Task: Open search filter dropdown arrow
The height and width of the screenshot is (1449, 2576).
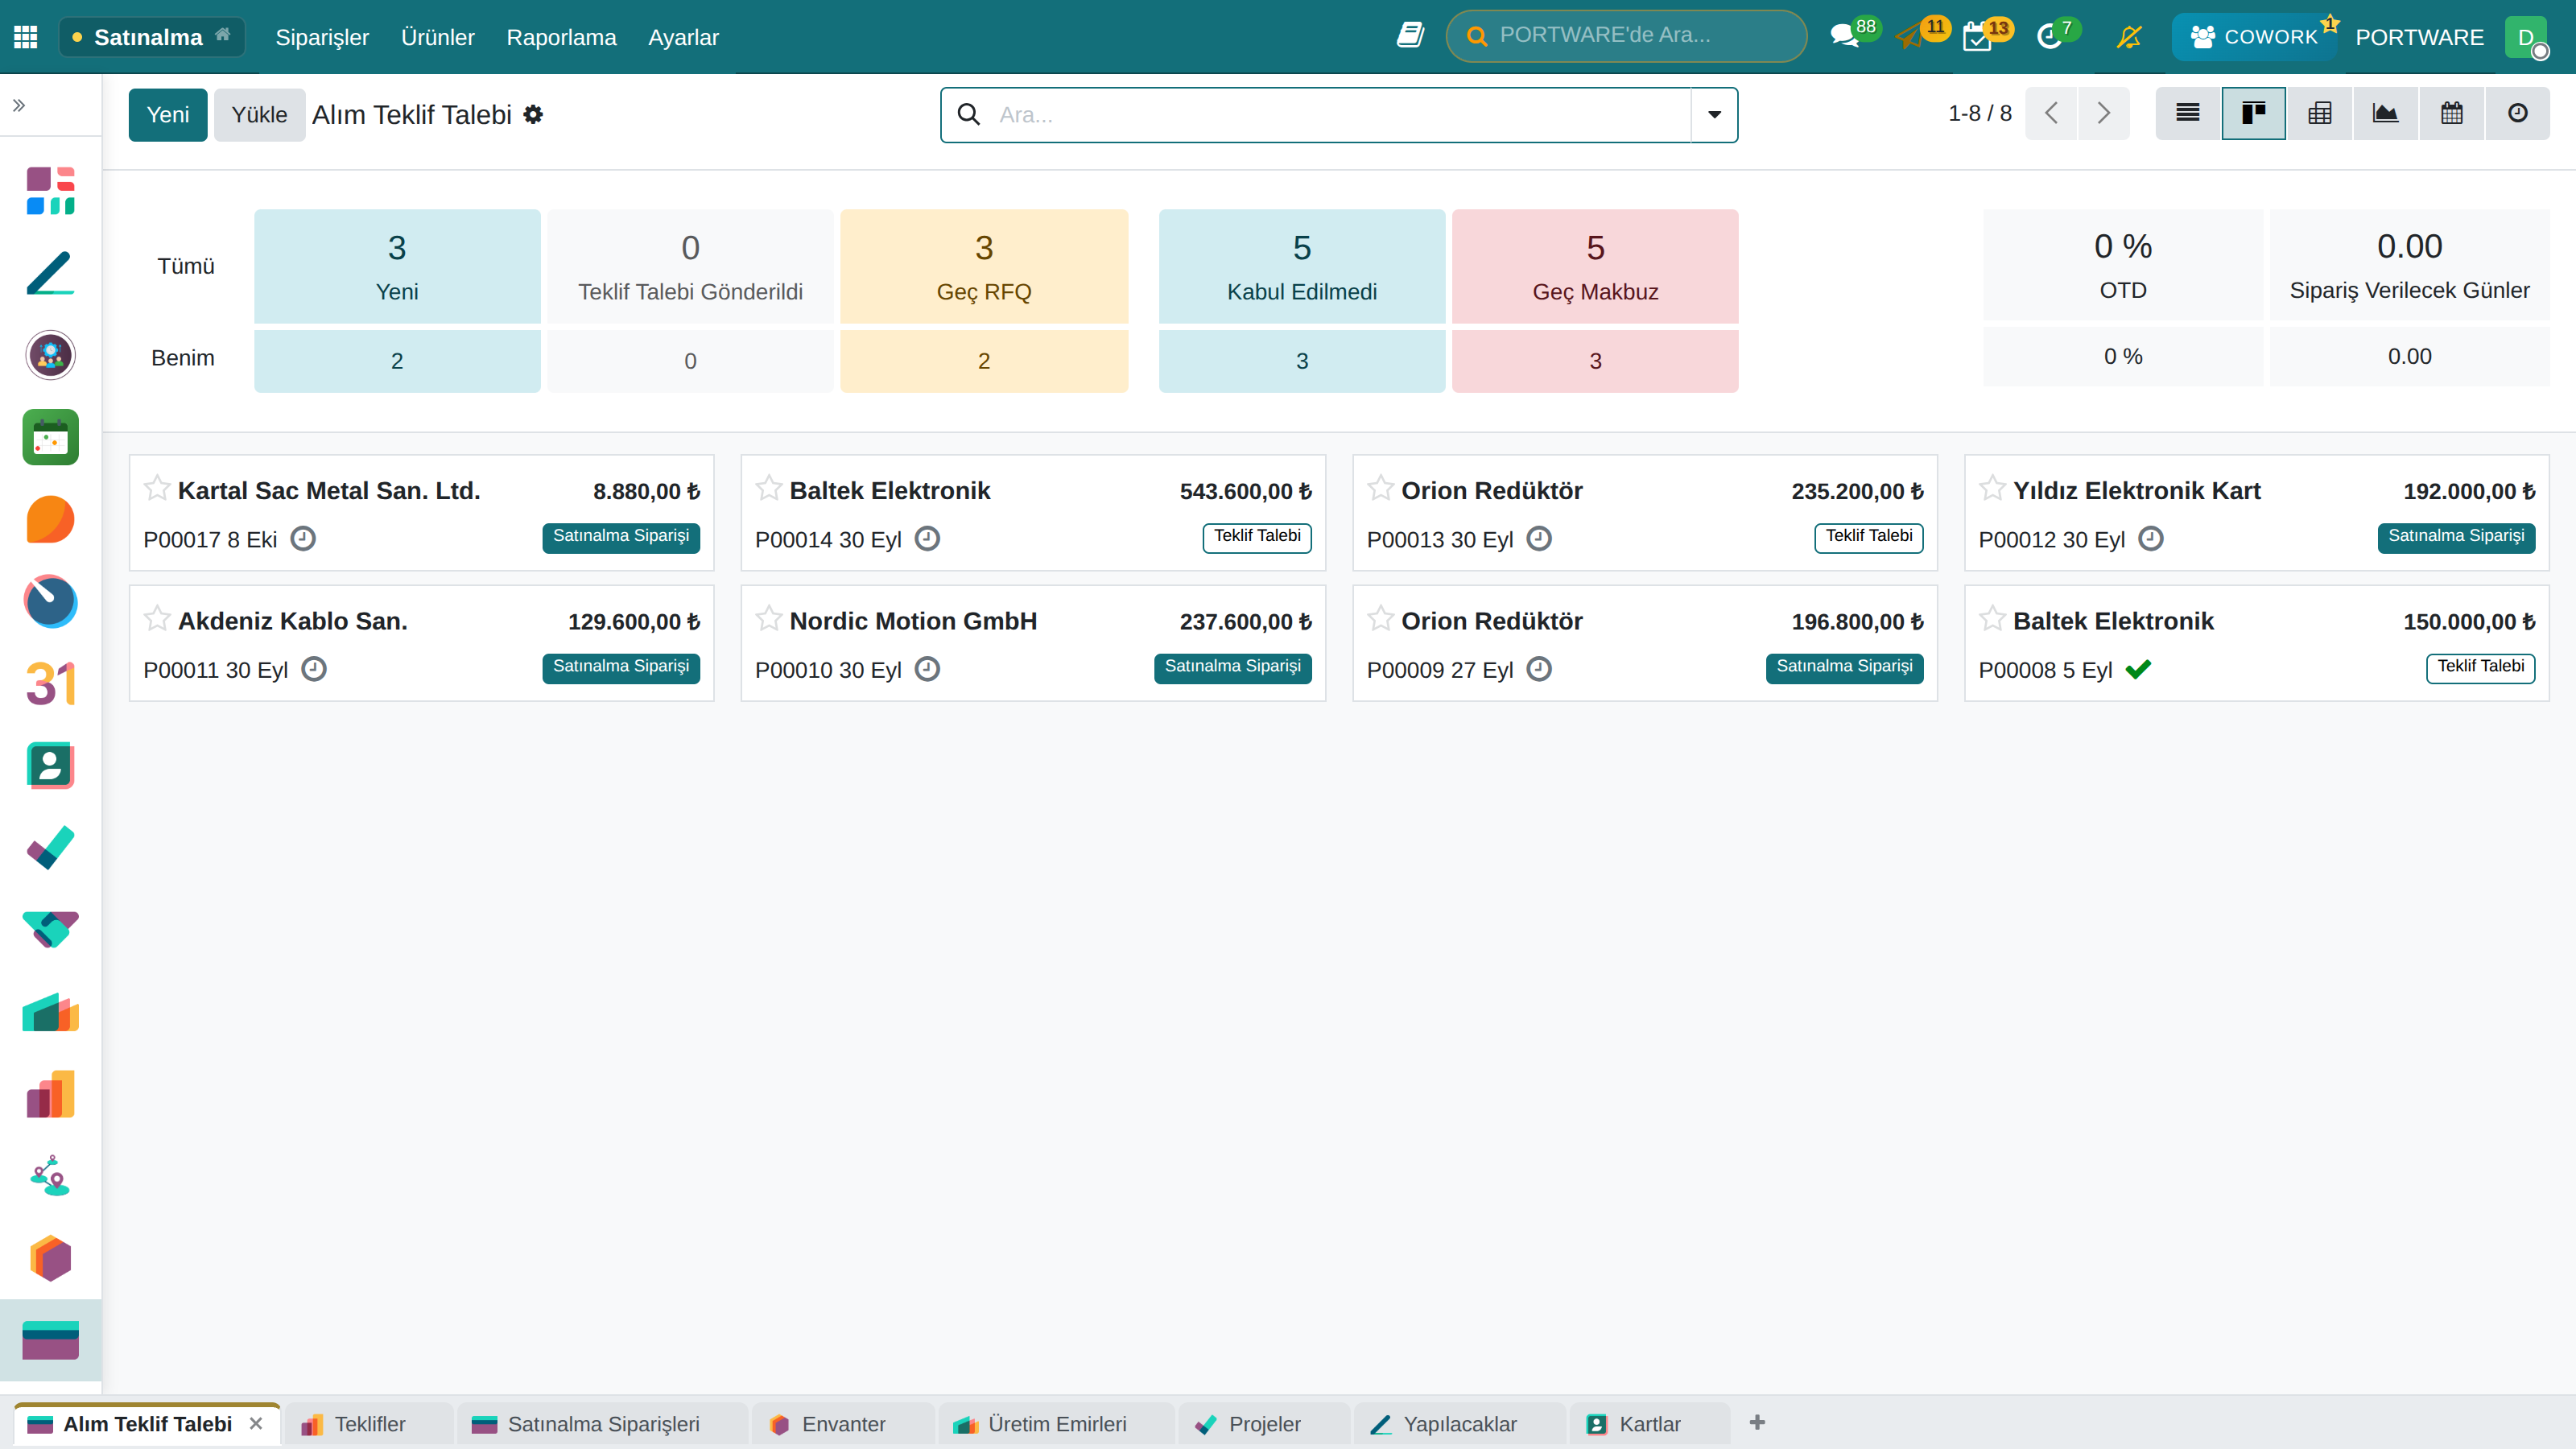Action: [x=1714, y=115]
